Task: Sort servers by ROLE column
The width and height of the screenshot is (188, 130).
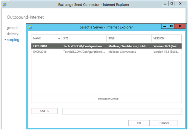Action: click(129, 38)
